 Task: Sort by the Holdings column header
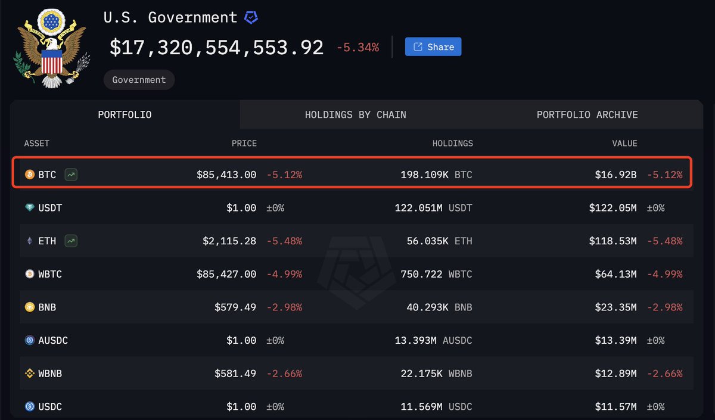(452, 144)
